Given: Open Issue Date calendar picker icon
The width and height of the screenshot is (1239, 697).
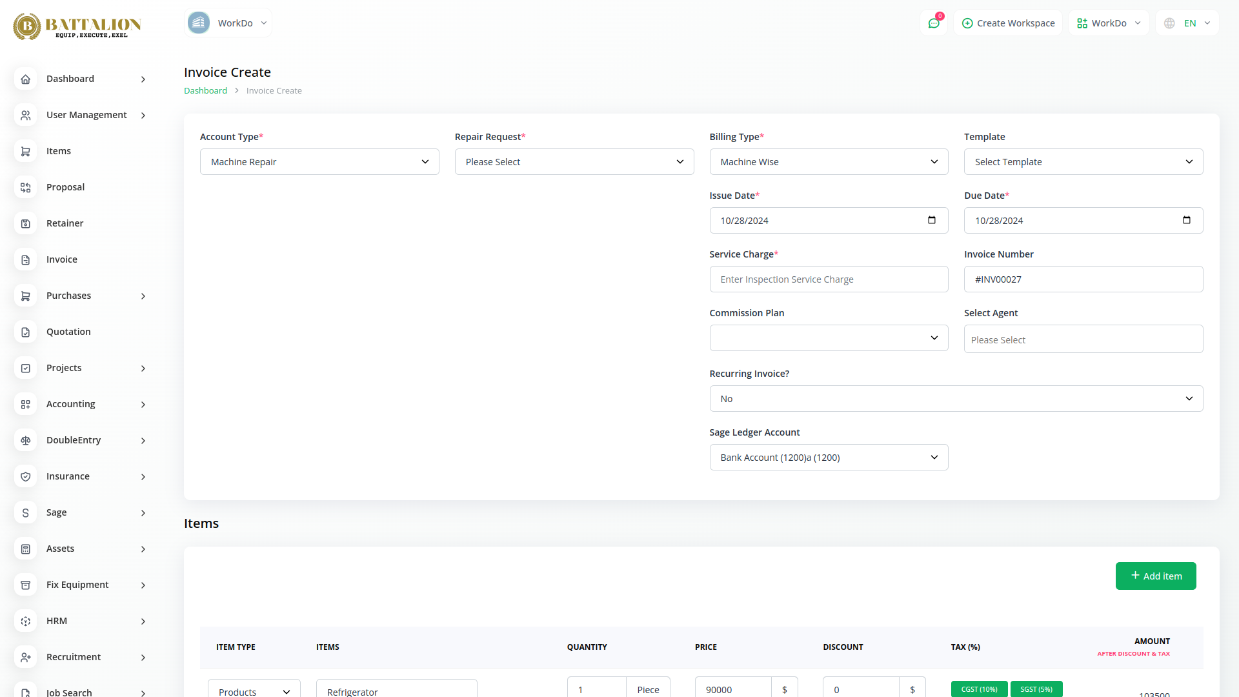Looking at the screenshot, I should [x=931, y=220].
